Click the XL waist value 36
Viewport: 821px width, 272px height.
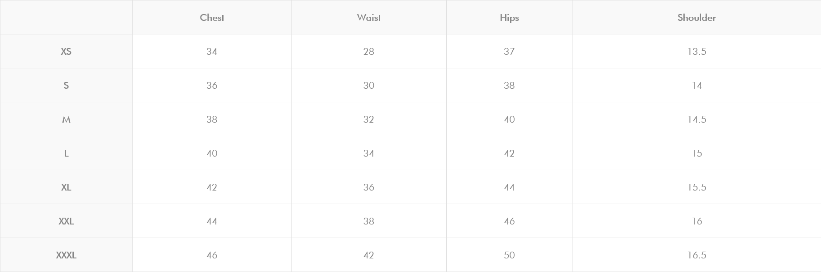click(x=369, y=187)
